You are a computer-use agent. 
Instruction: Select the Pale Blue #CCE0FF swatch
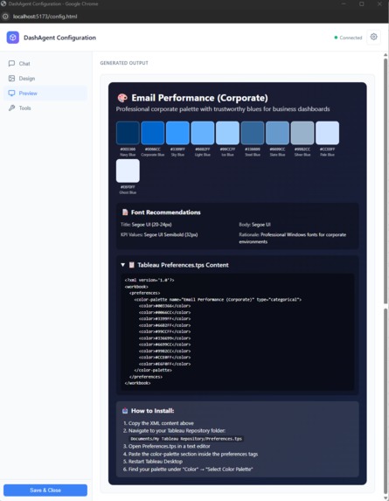click(x=327, y=133)
